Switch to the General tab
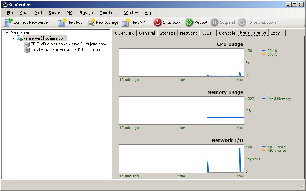Viewport: 306px width, 191px height. tap(147, 33)
